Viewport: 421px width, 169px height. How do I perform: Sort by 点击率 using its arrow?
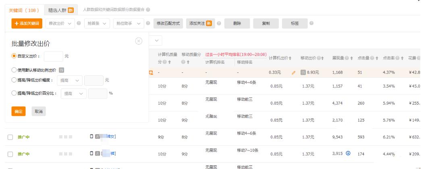point(402,58)
